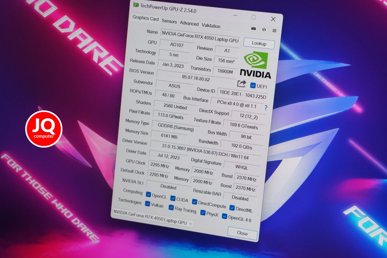Click the Shaders 2560 Unified value
This screenshot has height=258, width=387.
[175, 106]
